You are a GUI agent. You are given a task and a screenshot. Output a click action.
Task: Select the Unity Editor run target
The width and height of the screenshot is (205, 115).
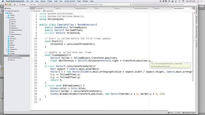coord(32,4)
